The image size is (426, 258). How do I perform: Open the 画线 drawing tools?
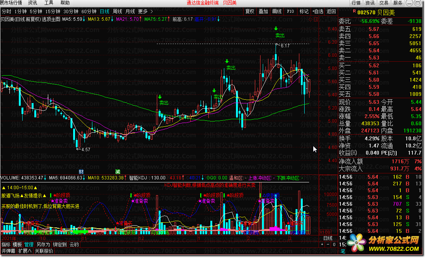(x=277, y=12)
